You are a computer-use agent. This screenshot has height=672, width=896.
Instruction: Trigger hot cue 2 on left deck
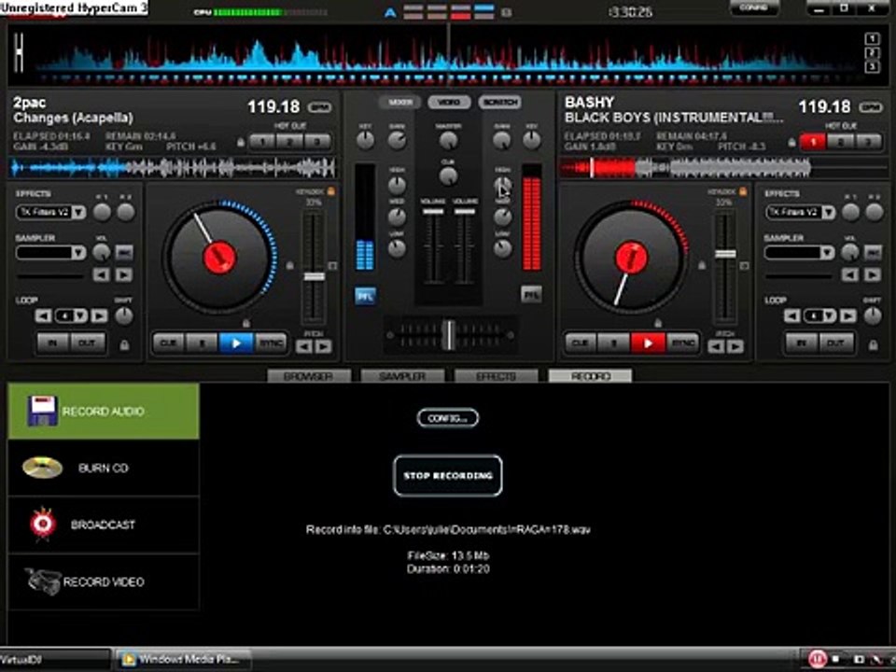pos(289,141)
